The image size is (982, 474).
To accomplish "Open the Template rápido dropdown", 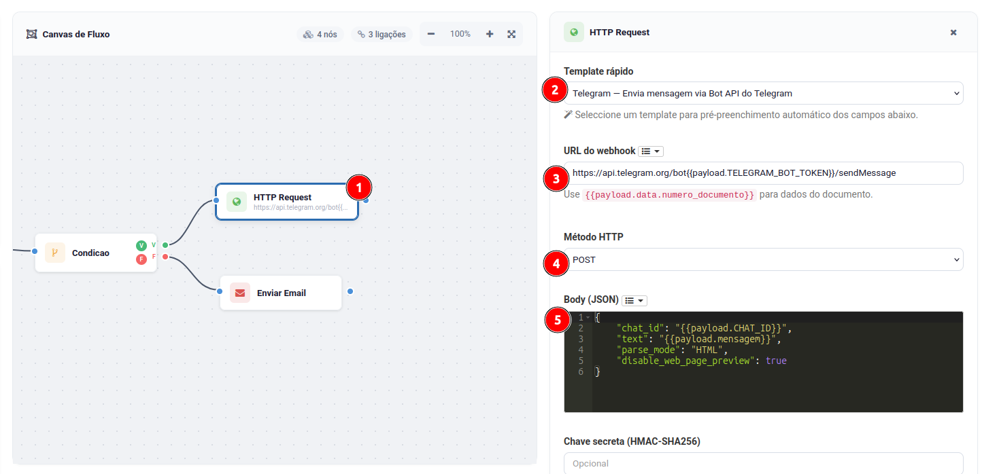I will 764,93.
